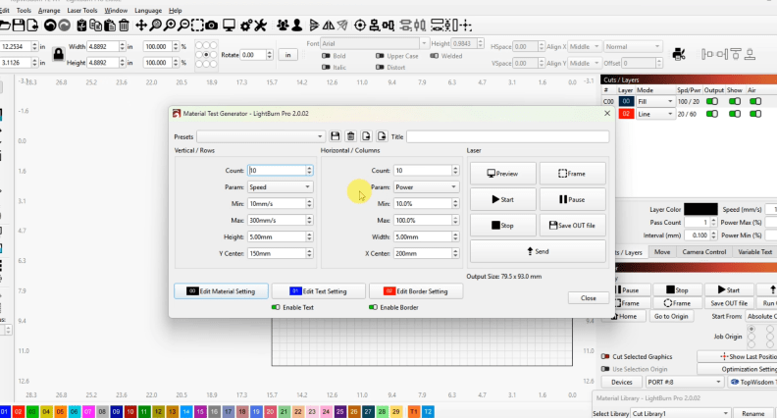The height and width of the screenshot is (418, 777).
Task: Open the Laser Tools menu
Action: click(x=82, y=10)
